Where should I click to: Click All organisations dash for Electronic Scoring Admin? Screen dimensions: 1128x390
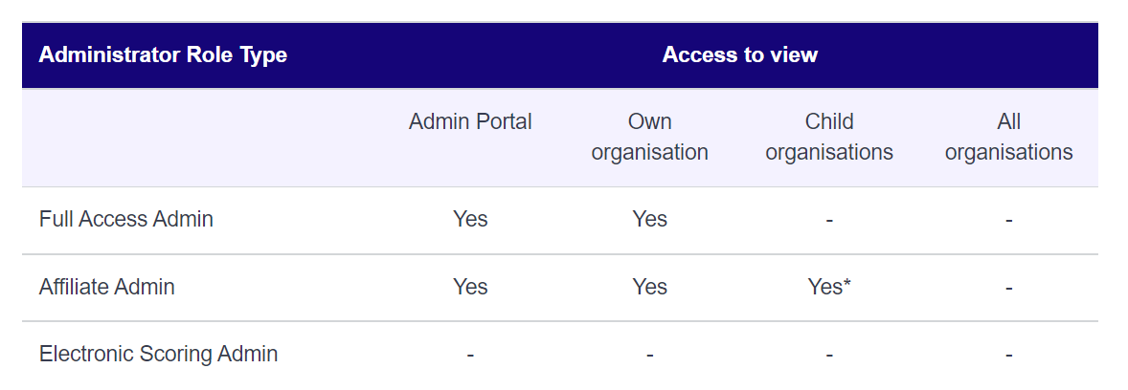pyautogui.click(x=1008, y=355)
